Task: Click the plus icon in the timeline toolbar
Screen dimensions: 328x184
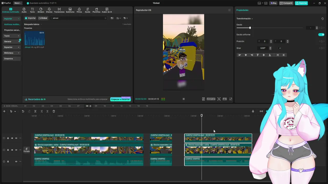Action: (x=4, y=111)
